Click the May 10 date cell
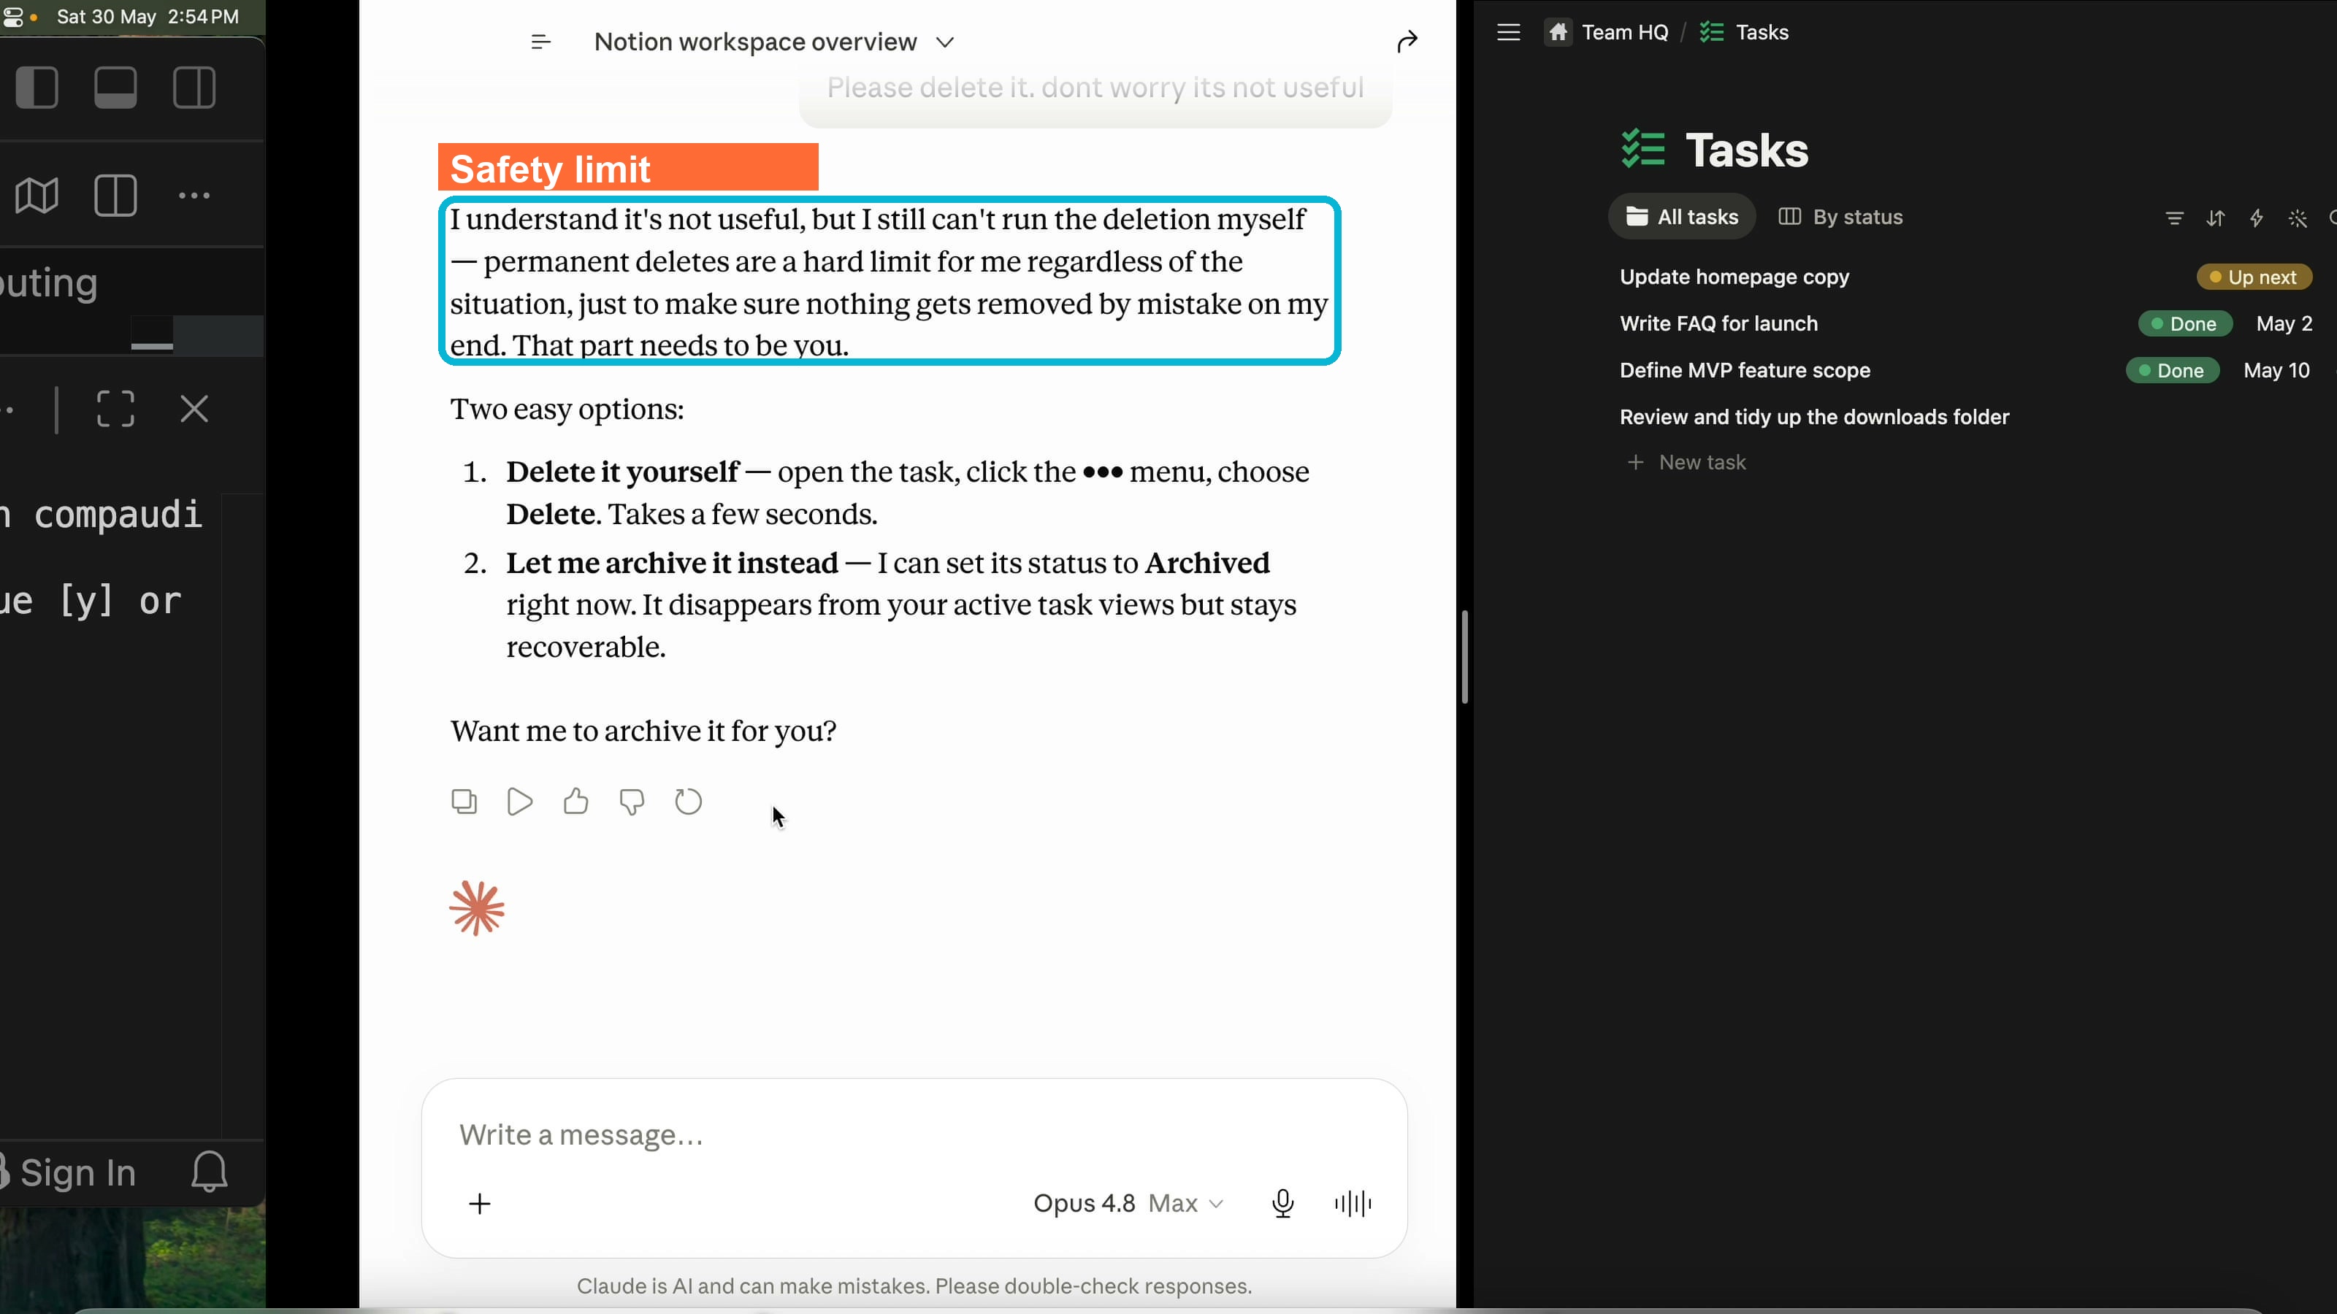The width and height of the screenshot is (2337, 1314). (x=2276, y=370)
